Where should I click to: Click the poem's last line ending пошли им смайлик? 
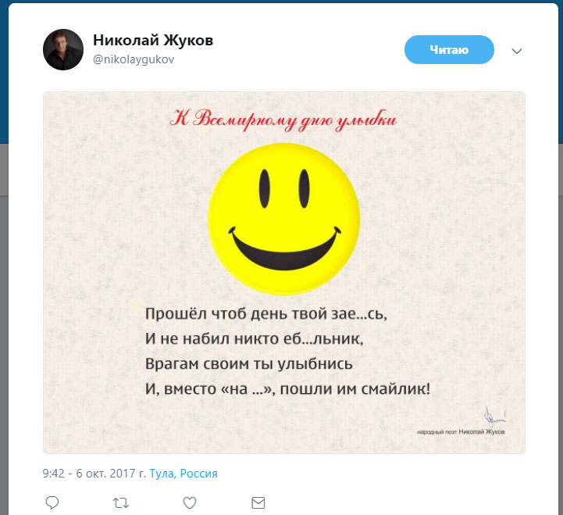[x=287, y=389]
